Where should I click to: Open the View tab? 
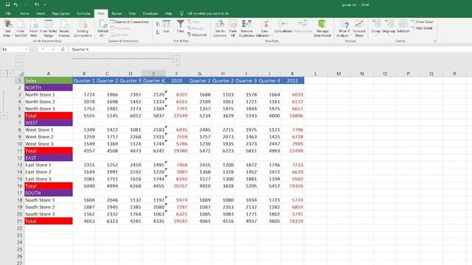click(x=132, y=13)
